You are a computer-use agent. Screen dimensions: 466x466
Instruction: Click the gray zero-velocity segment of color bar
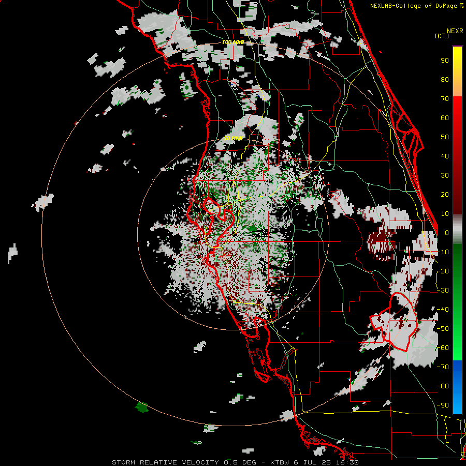click(x=457, y=229)
